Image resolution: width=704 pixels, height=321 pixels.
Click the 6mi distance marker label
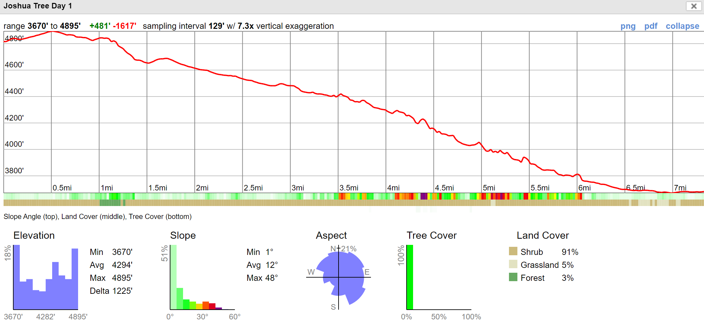tap(585, 188)
